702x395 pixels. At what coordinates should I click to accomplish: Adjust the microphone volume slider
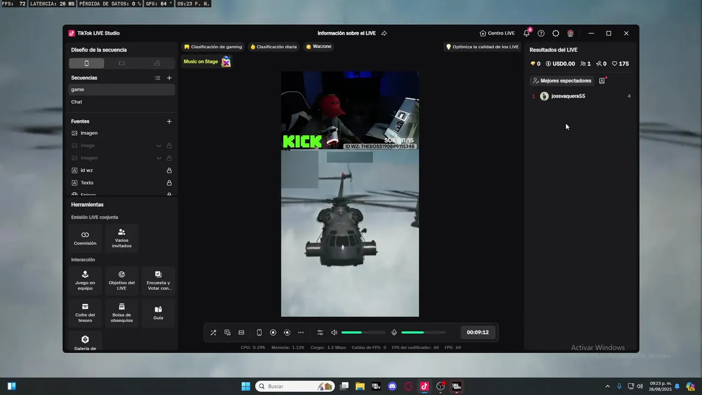[423, 332]
